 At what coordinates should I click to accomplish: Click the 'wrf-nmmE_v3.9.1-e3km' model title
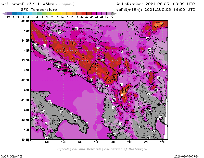[x=28, y=4]
